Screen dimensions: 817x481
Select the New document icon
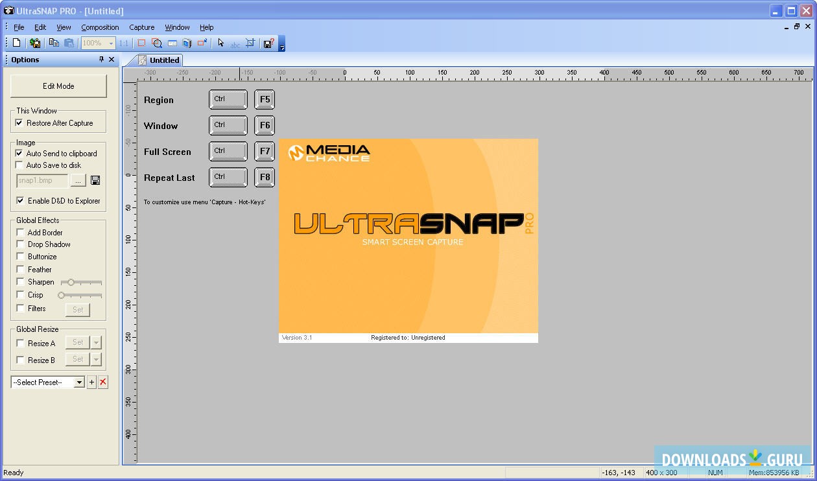click(x=16, y=43)
